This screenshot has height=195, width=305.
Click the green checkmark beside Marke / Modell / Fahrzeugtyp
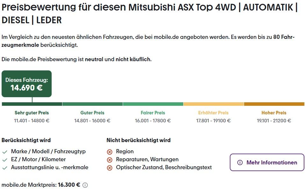[x=5, y=152]
